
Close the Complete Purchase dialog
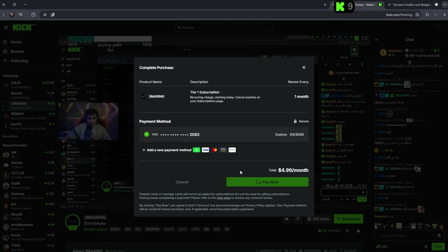pyautogui.click(x=304, y=68)
